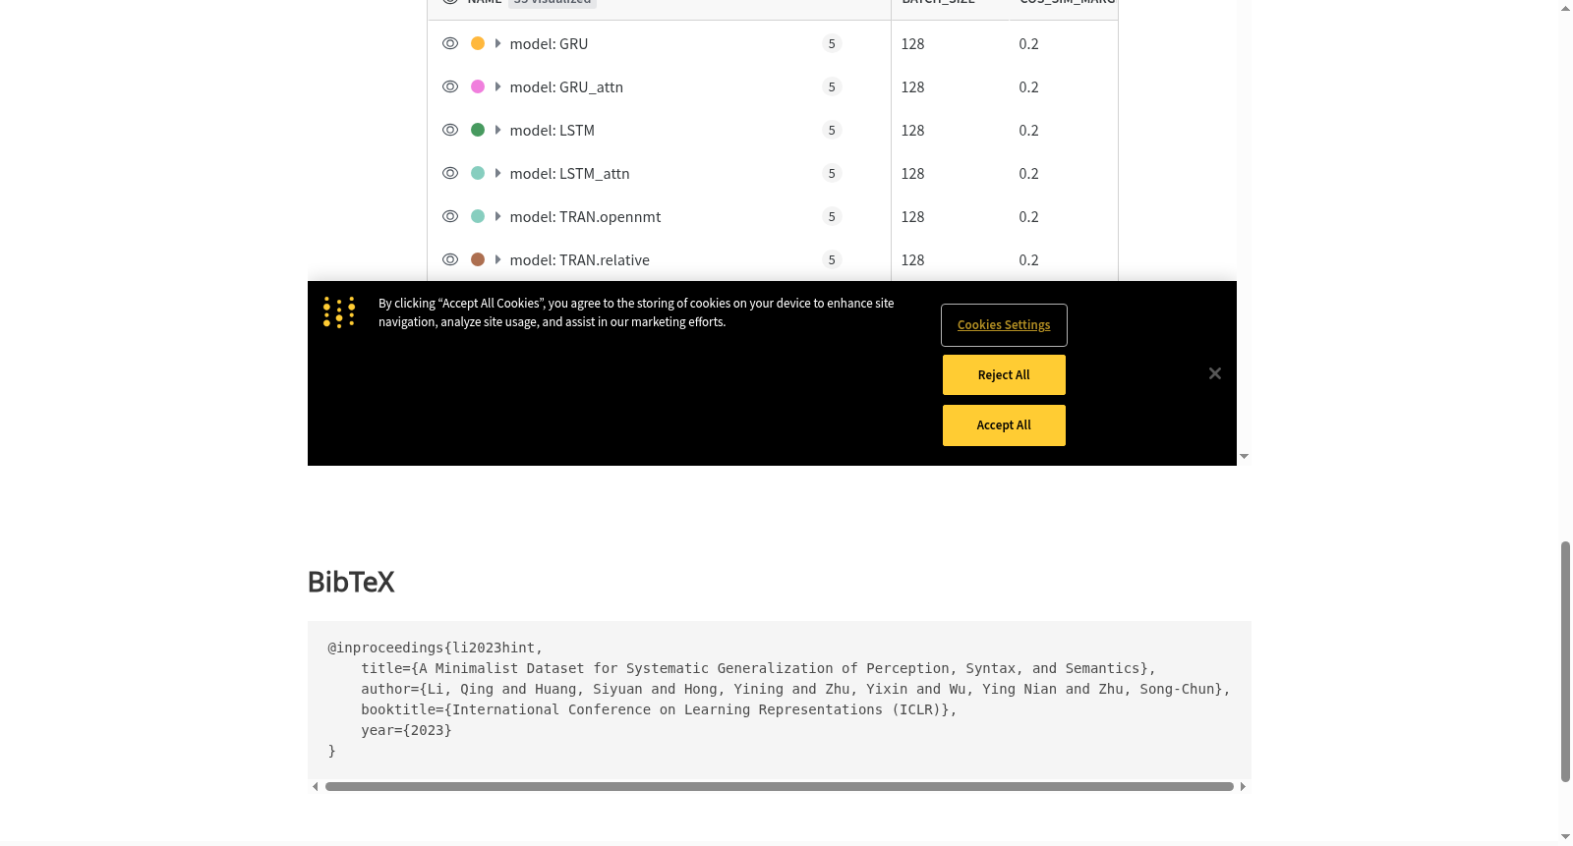This screenshot has width=1573, height=846.
Task: Click the model: LSTM_attn row label
Action: pyautogui.click(x=569, y=173)
